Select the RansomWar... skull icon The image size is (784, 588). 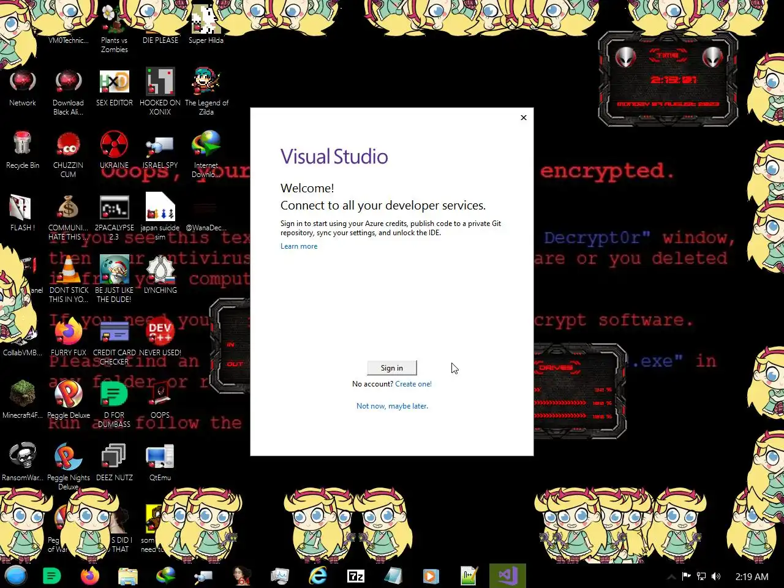tap(23, 463)
